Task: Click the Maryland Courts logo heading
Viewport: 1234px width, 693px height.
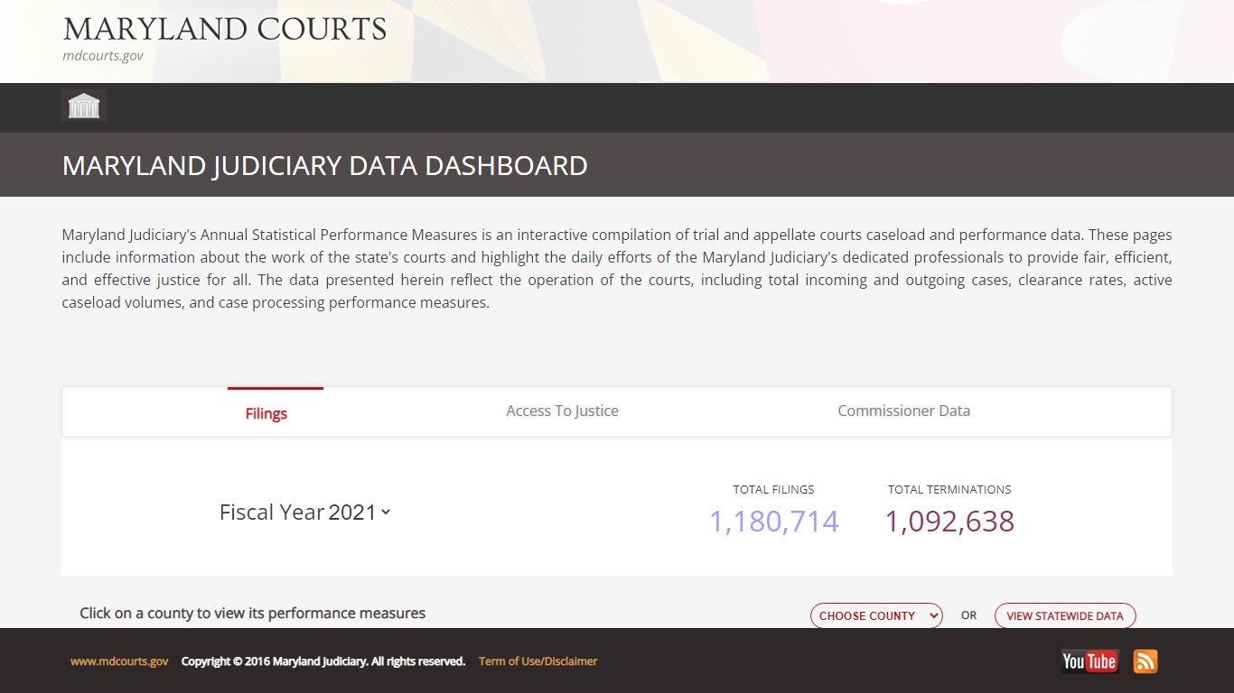Action: (225, 29)
